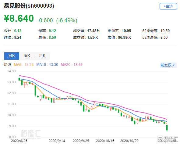
Task: Click the stock title 易见股份(sh600093)
Action: click(29, 6)
